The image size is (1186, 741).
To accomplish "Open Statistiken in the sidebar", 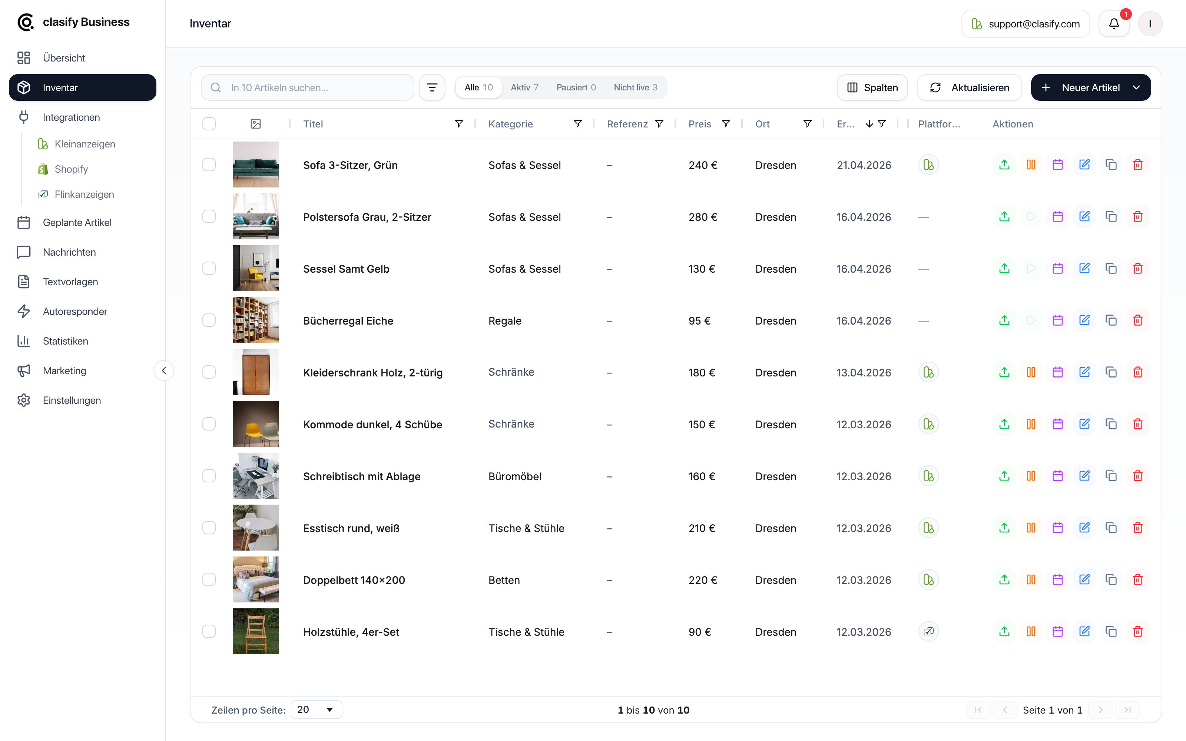I will coord(82,341).
